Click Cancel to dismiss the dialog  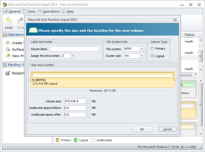(168, 129)
